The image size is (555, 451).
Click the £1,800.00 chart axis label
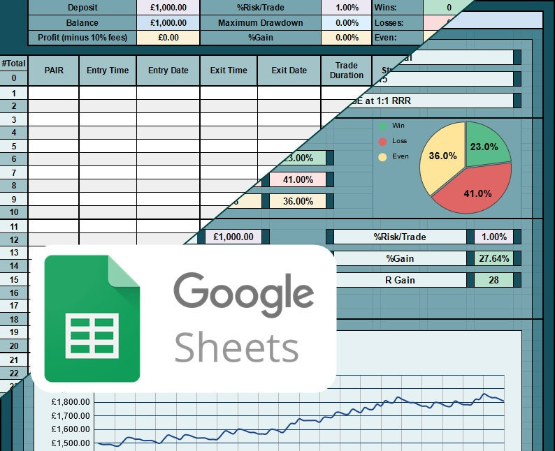71,402
